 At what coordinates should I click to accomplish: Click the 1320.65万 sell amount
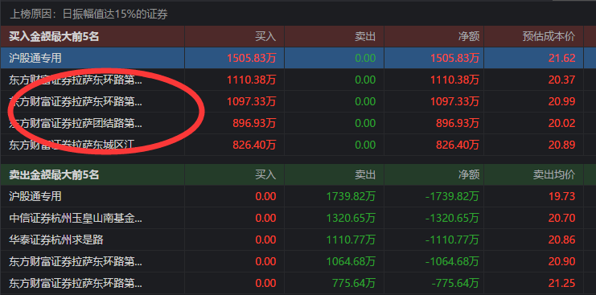(x=351, y=218)
